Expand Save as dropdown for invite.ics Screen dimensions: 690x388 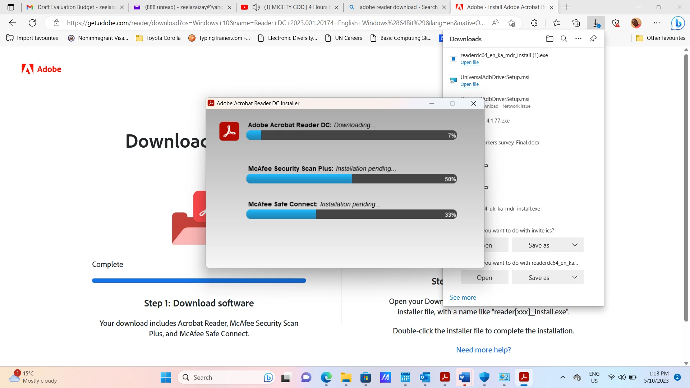coord(575,245)
